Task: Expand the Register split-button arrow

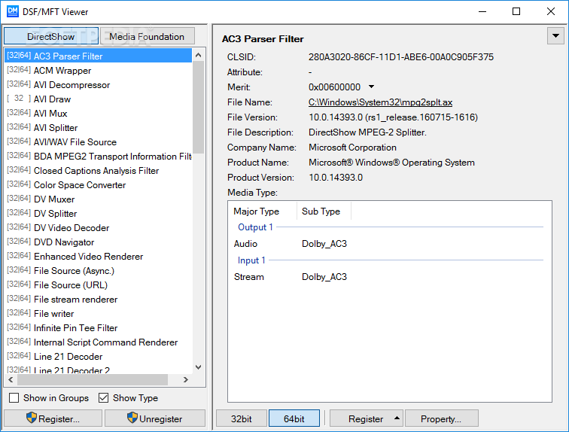Action: 397,418
